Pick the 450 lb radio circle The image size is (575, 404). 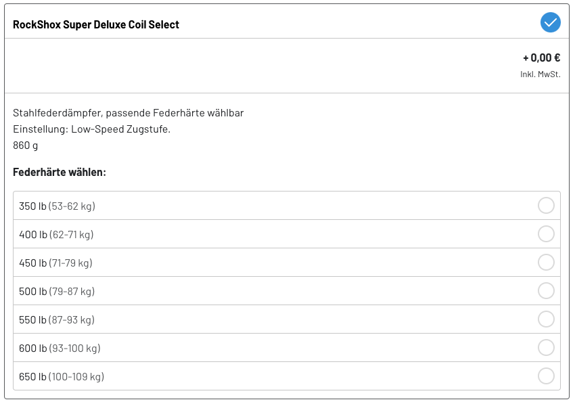tap(546, 263)
